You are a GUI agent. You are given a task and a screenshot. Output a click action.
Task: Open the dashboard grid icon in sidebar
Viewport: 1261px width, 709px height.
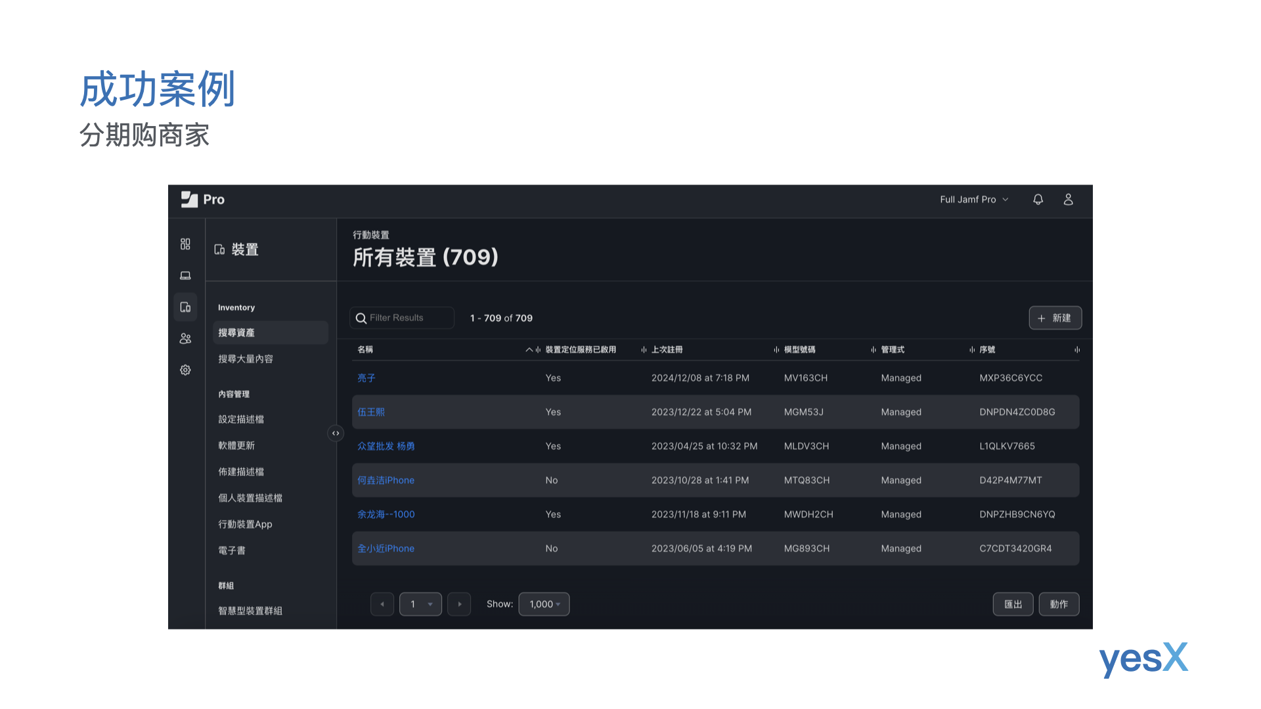tap(185, 244)
